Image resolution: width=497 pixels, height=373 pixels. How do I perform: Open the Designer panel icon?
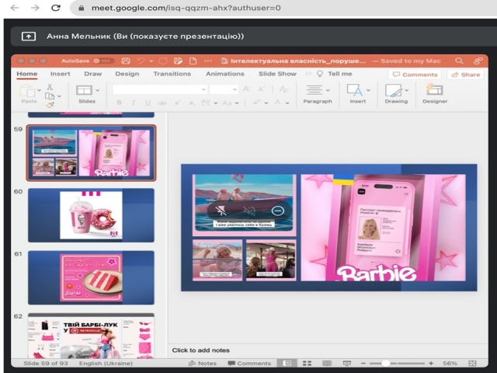434,90
